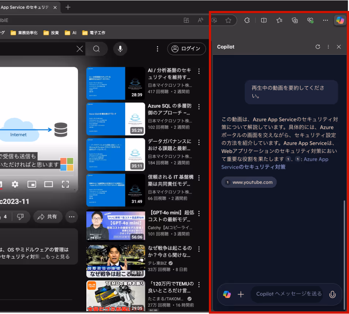Open options menu for 120万円でTEMU video

click(x=199, y=285)
